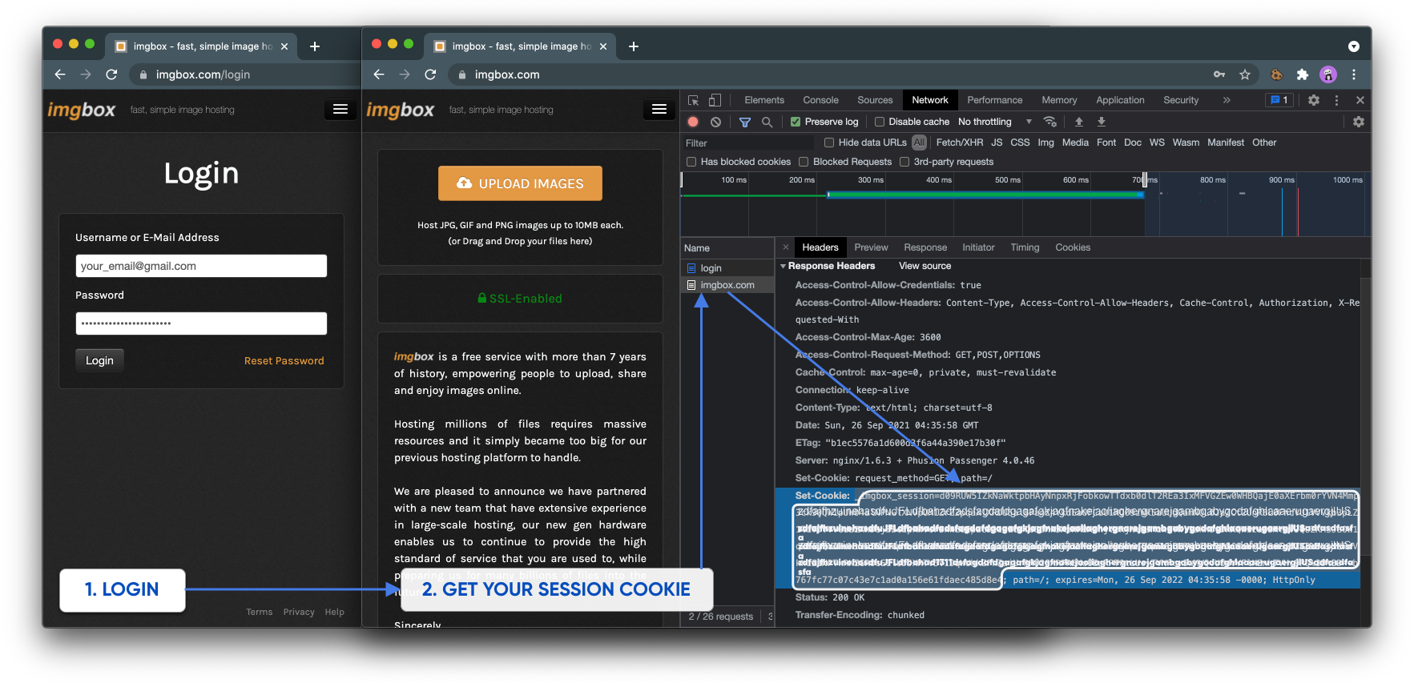Open the network conditions wifi icon
Image resolution: width=1414 pixels, height=683 pixels.
1049,122
